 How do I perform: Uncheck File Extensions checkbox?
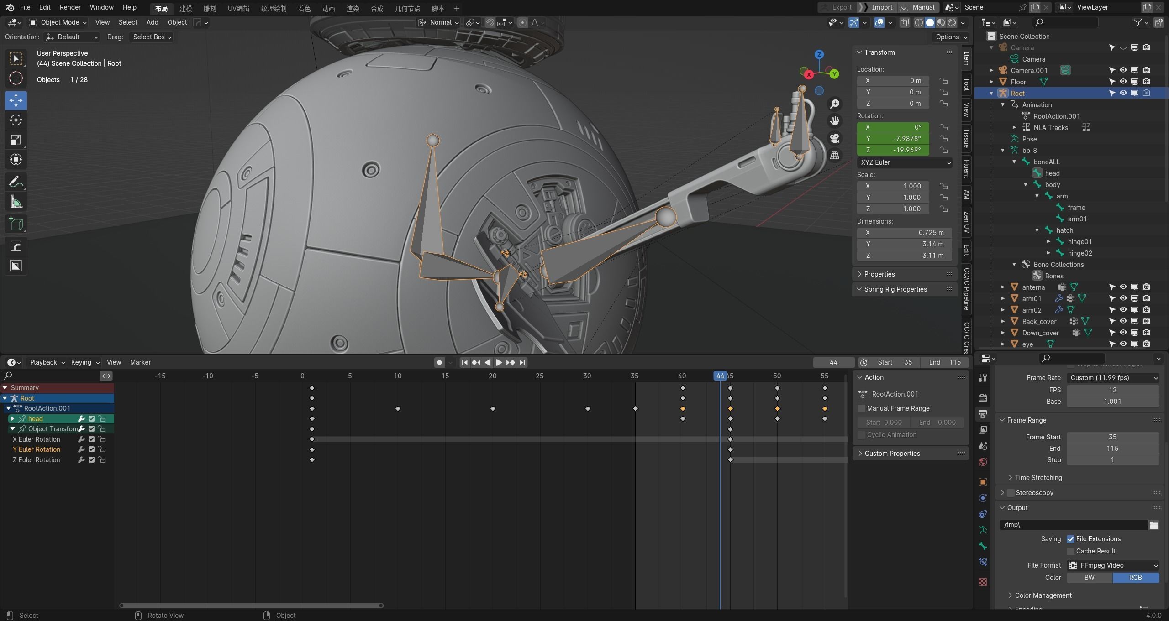click(x=1070, y=539)
